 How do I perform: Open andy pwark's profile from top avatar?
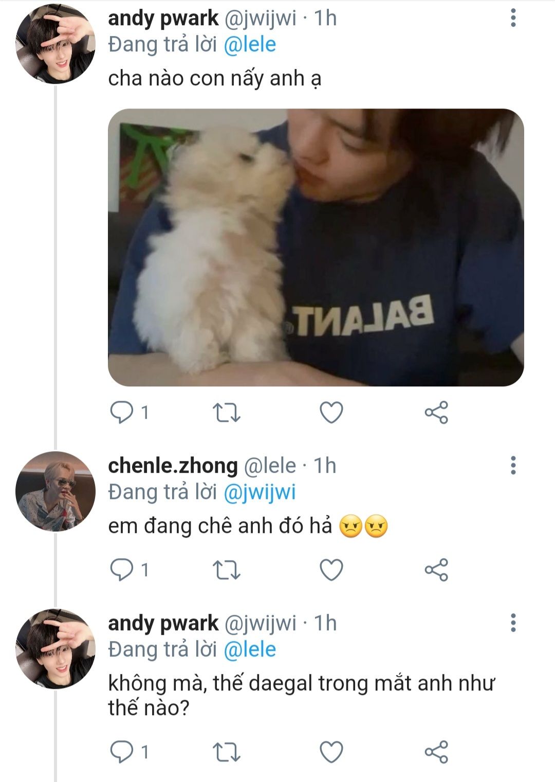click(x=55, y=44)
